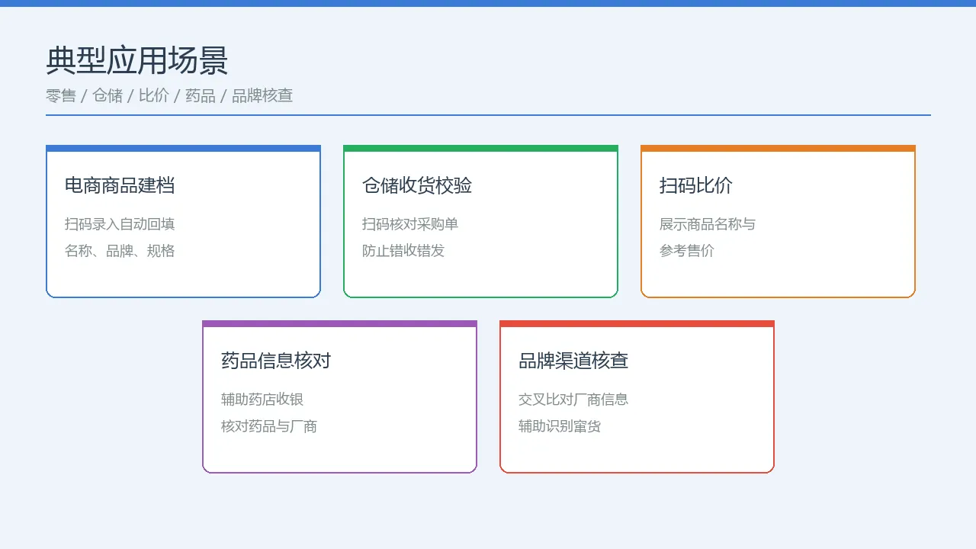This screenshot has width=976, height=549.
Task: Click the text 参考售价
Action: click(x=687, y=251)
